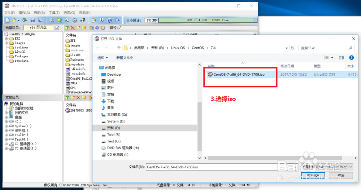Click the 修改日期 column header
361x190 pixels.
pyautogui.click(x=287, y=66)
